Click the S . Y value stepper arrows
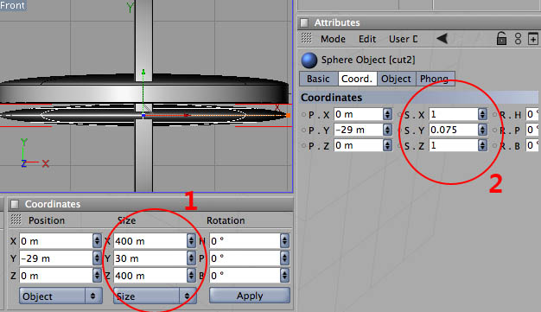Screen dimensions: 541x312 pos(482,130)
